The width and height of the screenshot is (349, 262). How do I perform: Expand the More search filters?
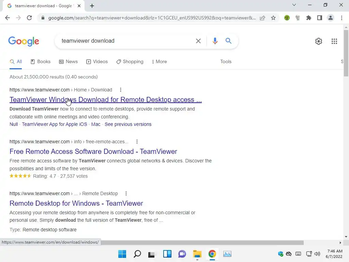pos(159,62)
